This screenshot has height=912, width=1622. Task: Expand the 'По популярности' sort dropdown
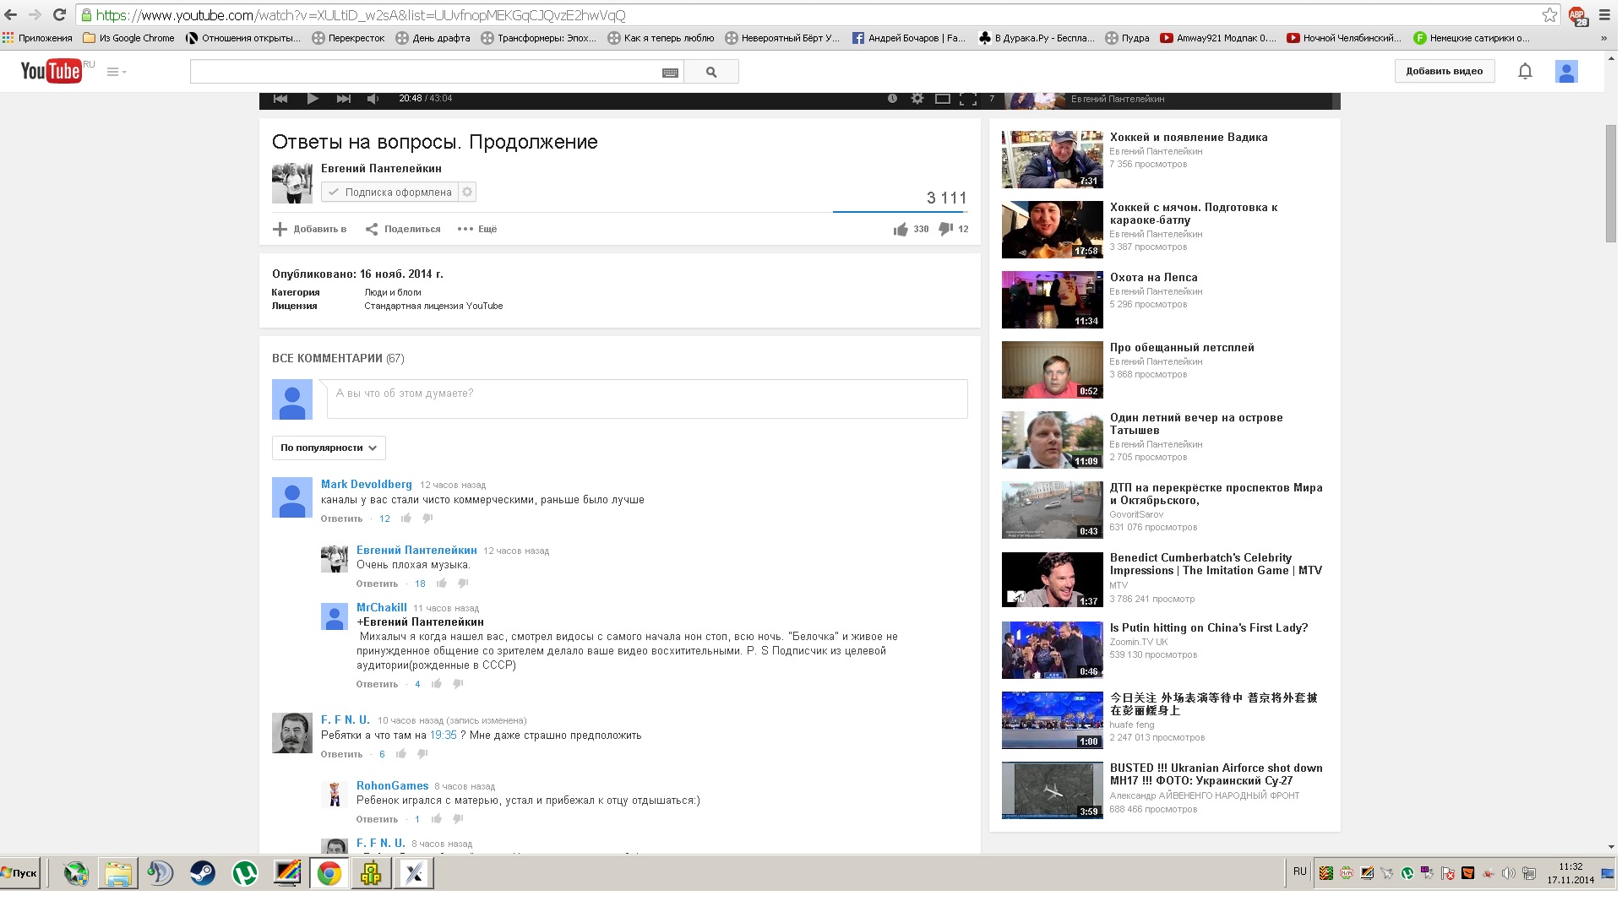[329, 448]
